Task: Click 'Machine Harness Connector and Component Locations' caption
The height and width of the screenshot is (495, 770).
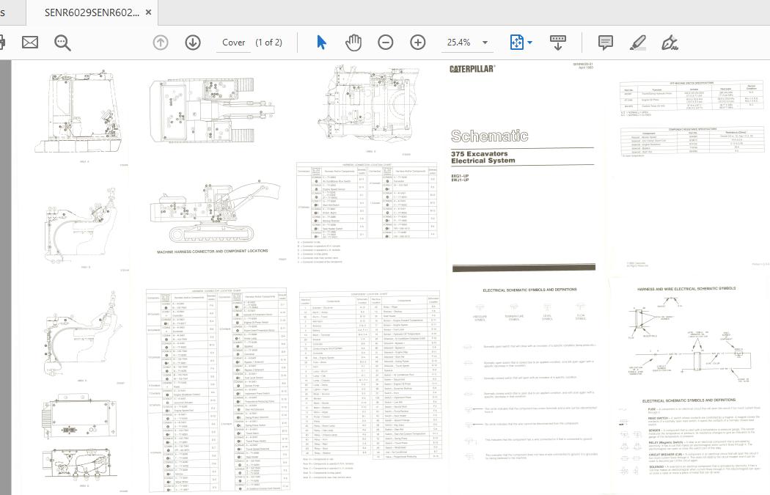Action: 212,252
